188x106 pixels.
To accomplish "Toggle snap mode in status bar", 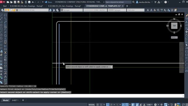I will point(101,105).
